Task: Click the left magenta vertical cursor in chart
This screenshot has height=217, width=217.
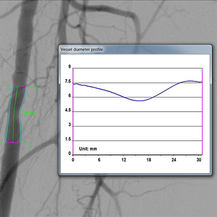Action: click(73, 111)
